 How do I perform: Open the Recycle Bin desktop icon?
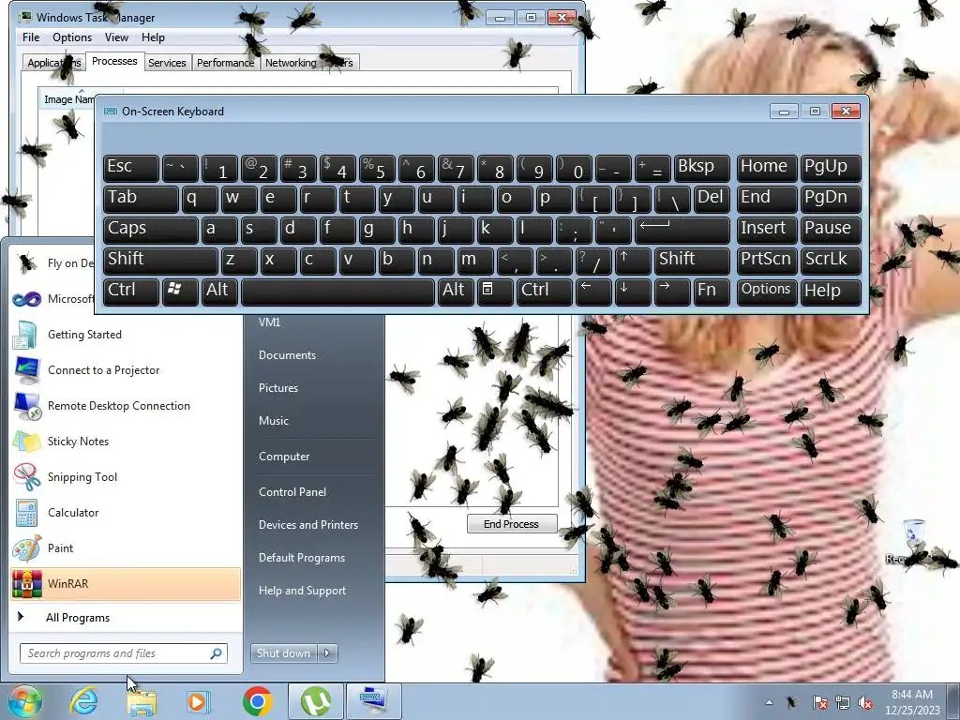coord(913,542)
